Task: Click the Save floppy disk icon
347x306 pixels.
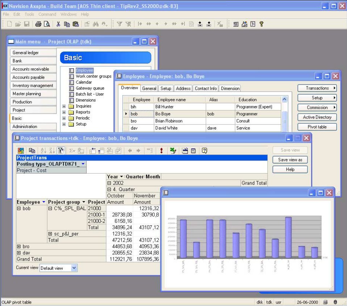Action: pyautogui.click(x=27, y=24)
